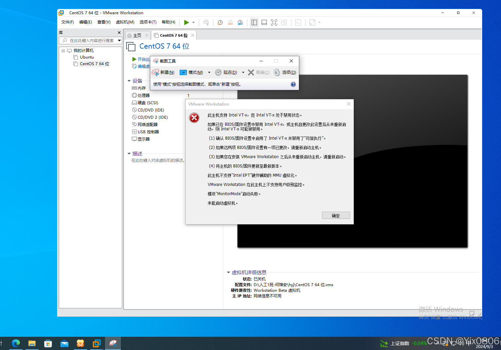Open File Explorer from the taskbar

pos(32,343)
